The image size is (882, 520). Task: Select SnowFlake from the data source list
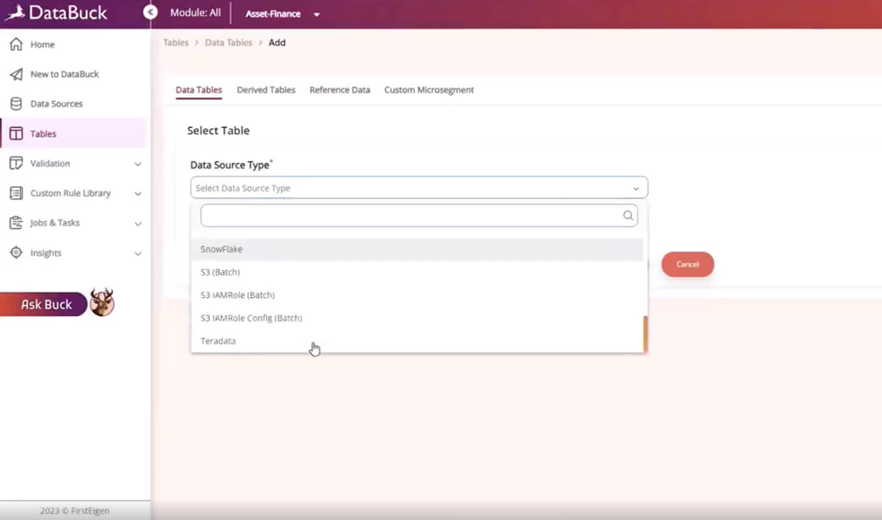point(417,250)
